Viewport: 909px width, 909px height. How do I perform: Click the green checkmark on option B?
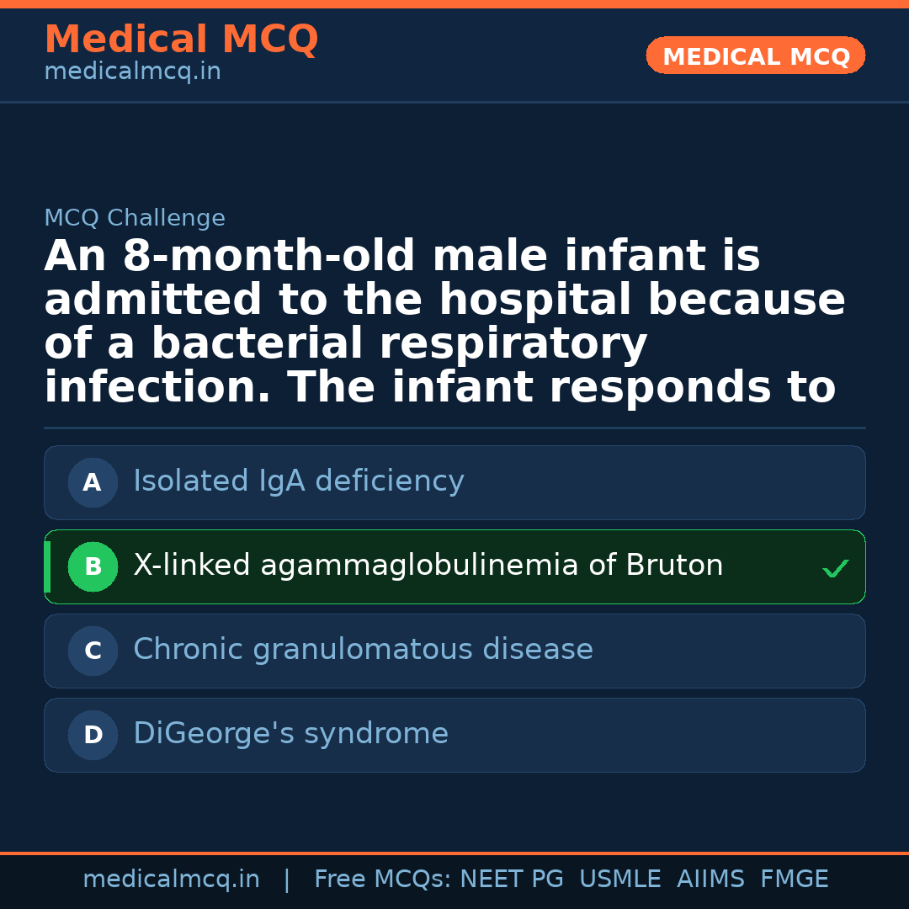[x=835, y=569]
